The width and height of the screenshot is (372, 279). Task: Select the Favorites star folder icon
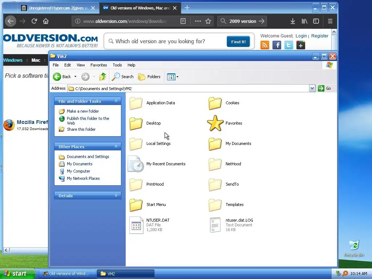coord(215,123)
